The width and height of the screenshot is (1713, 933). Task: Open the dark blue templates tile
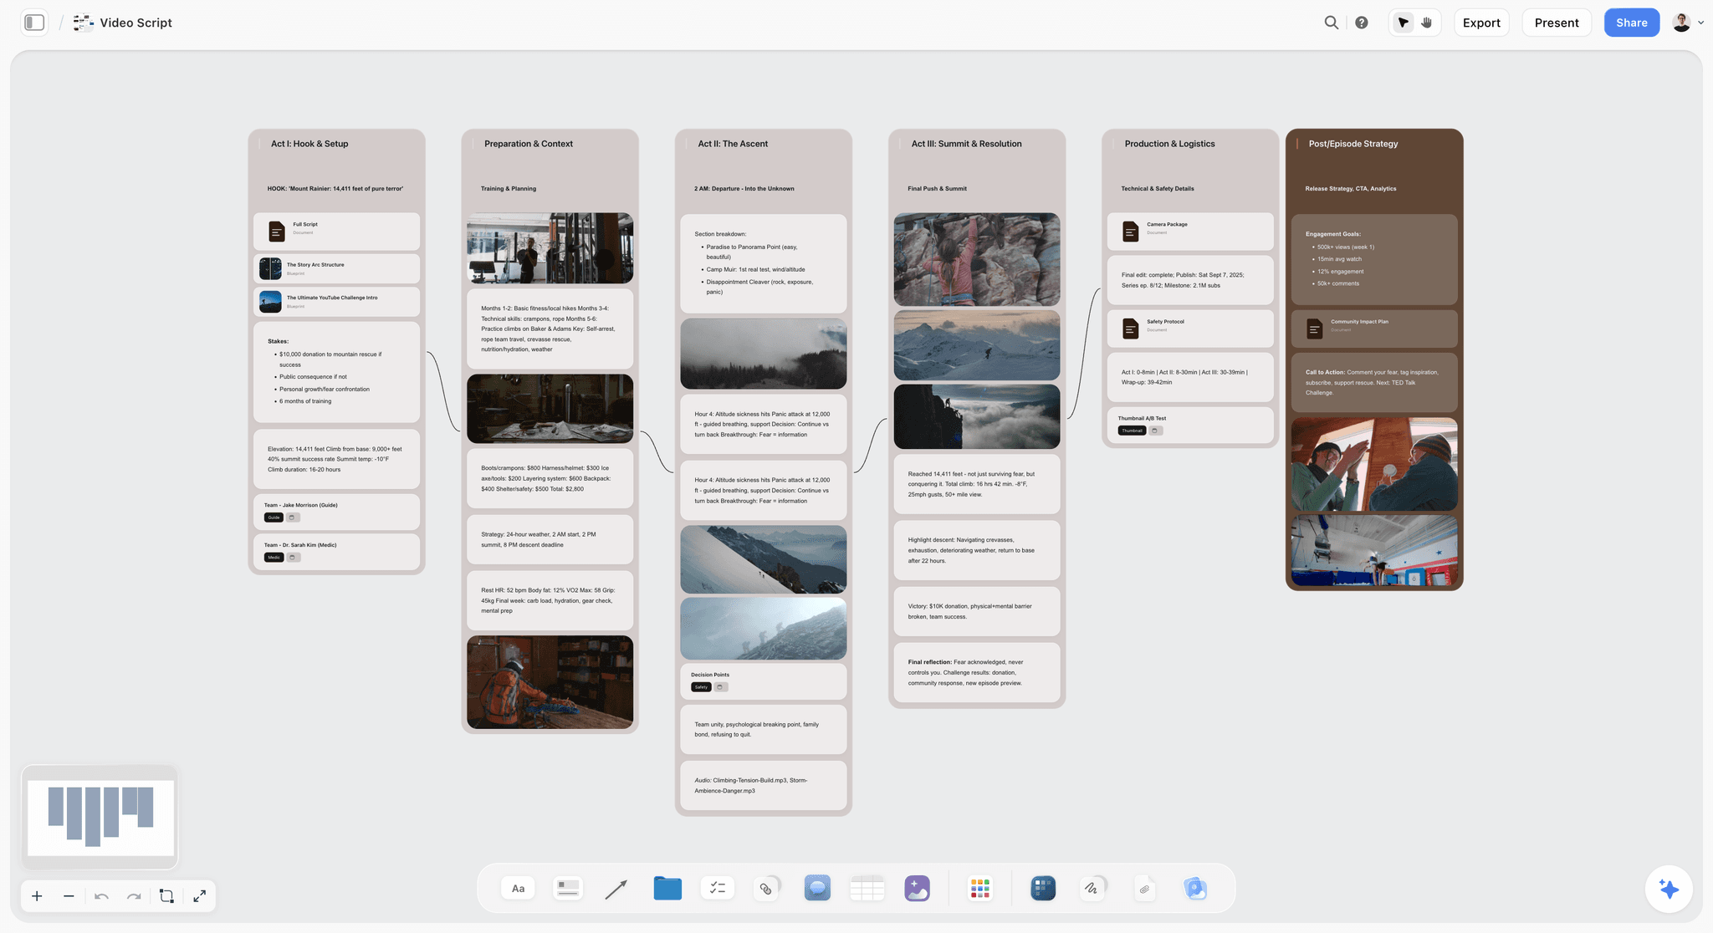(1043, 888)
